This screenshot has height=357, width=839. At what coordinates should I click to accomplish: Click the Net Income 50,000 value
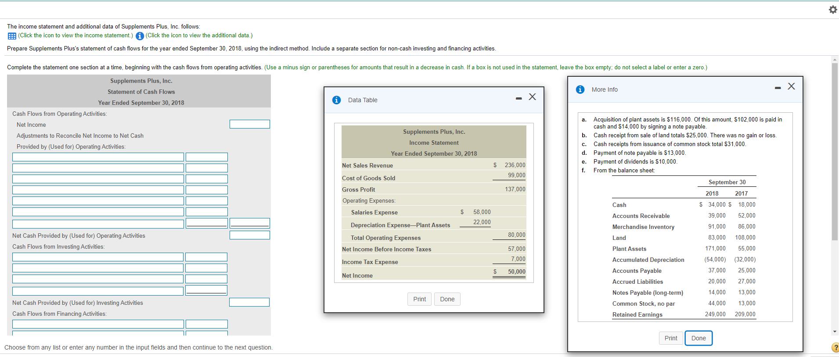(516, 271)
